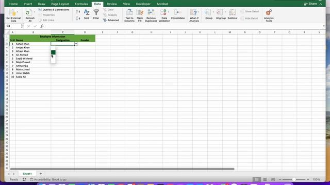The height and width of the screenshot is (185, 330).
Task: Open the Review tab
Action: tap(111, 4)
